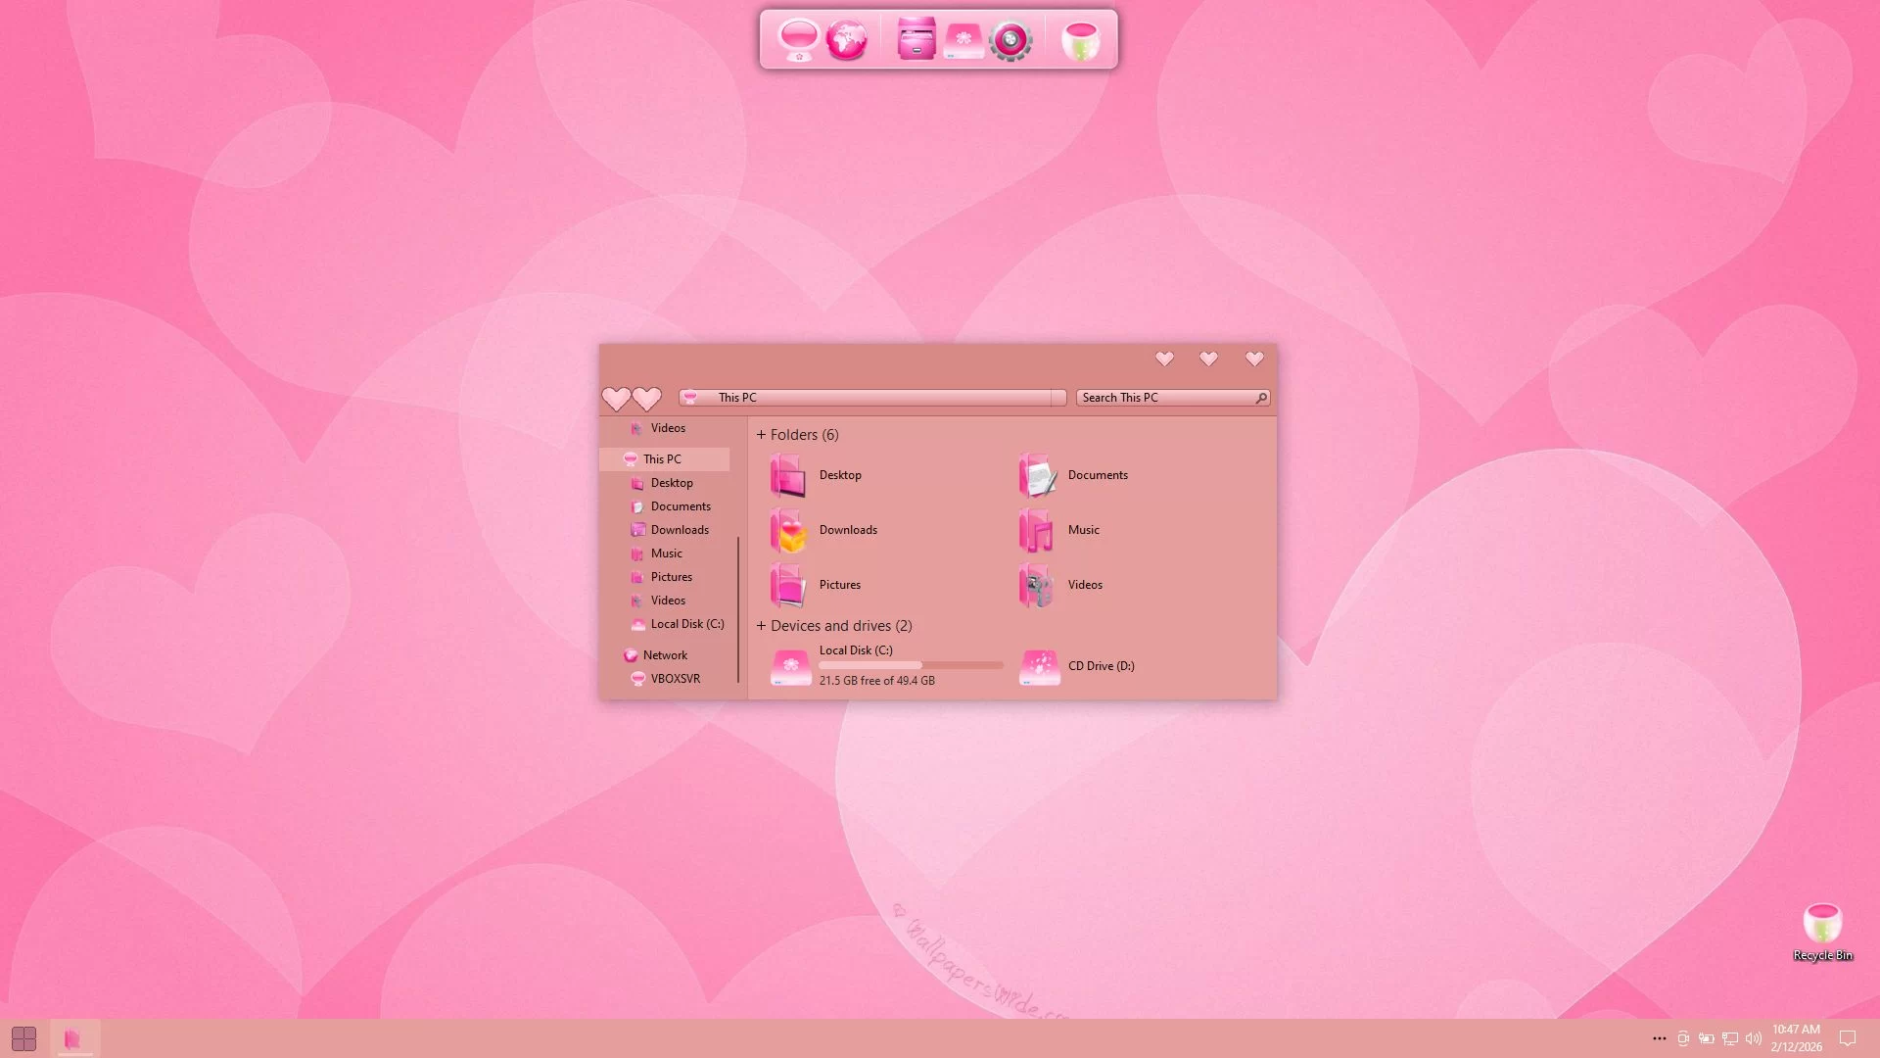Screen dimensions: 1880x1058
Task: Launch the pink globe browser icon
Action: tap(847, 40)
